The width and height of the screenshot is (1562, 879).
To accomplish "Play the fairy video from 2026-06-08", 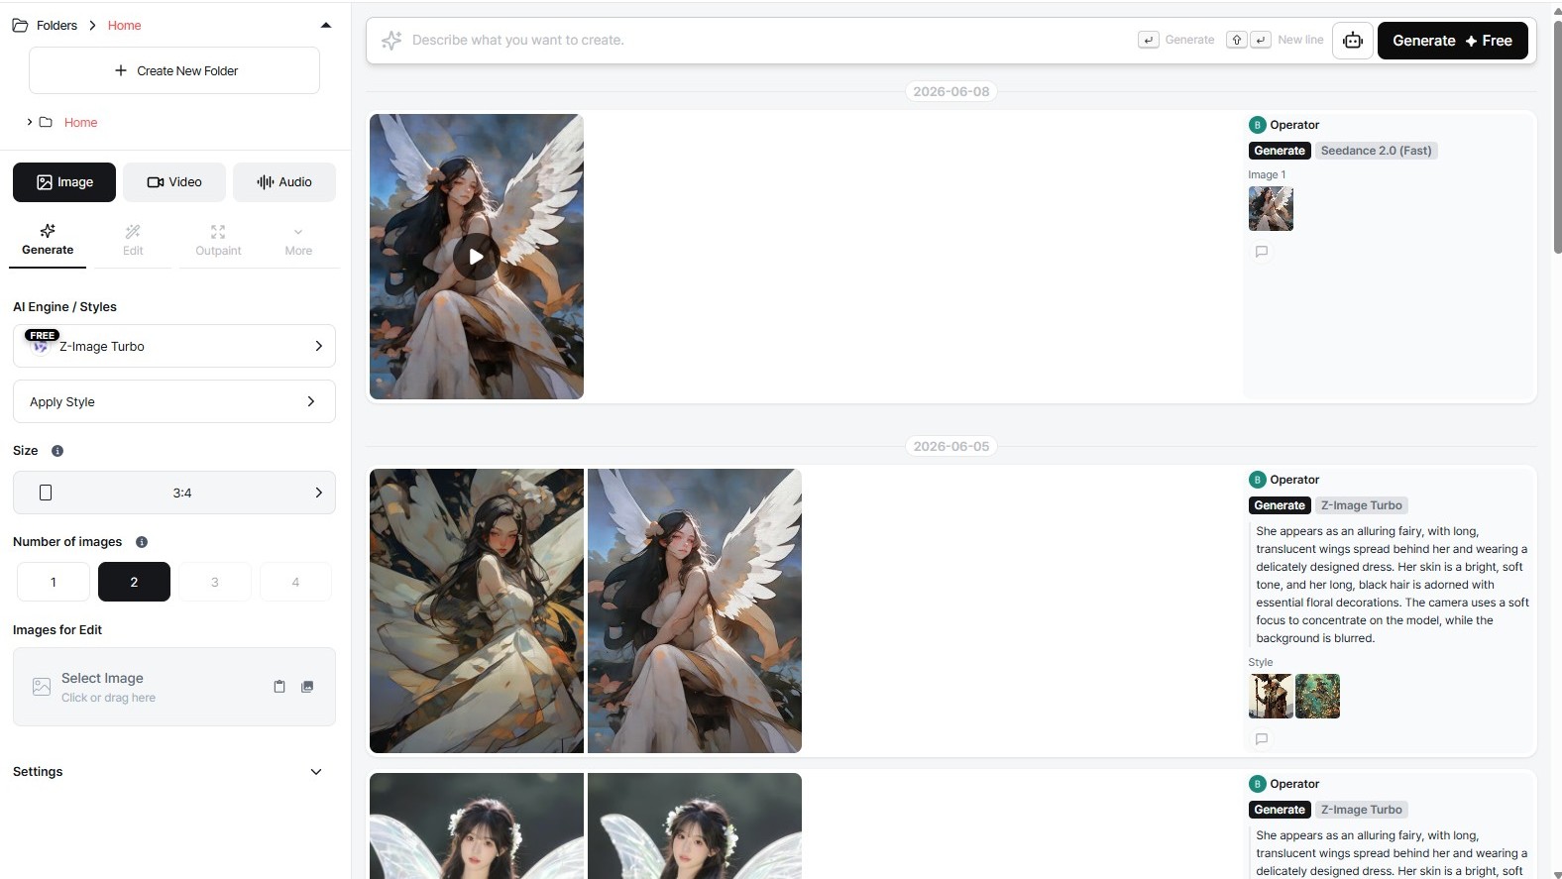I will [477, 257].
